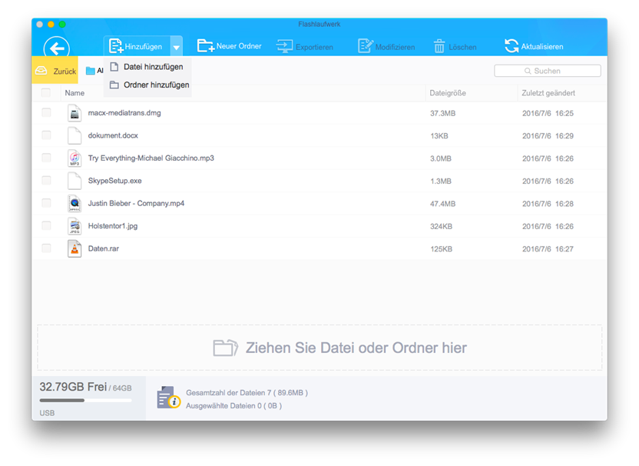Click the dmg disk image file icon

click(74, 113)
